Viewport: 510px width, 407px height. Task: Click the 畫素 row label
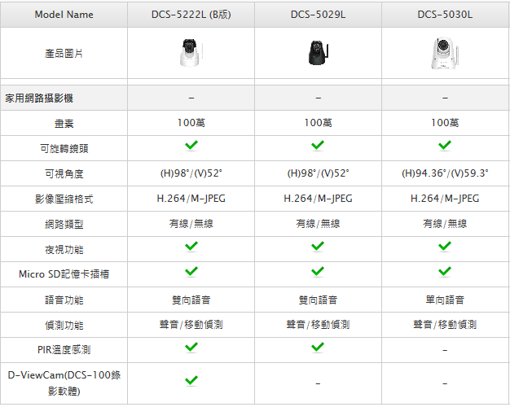(64, 123)
